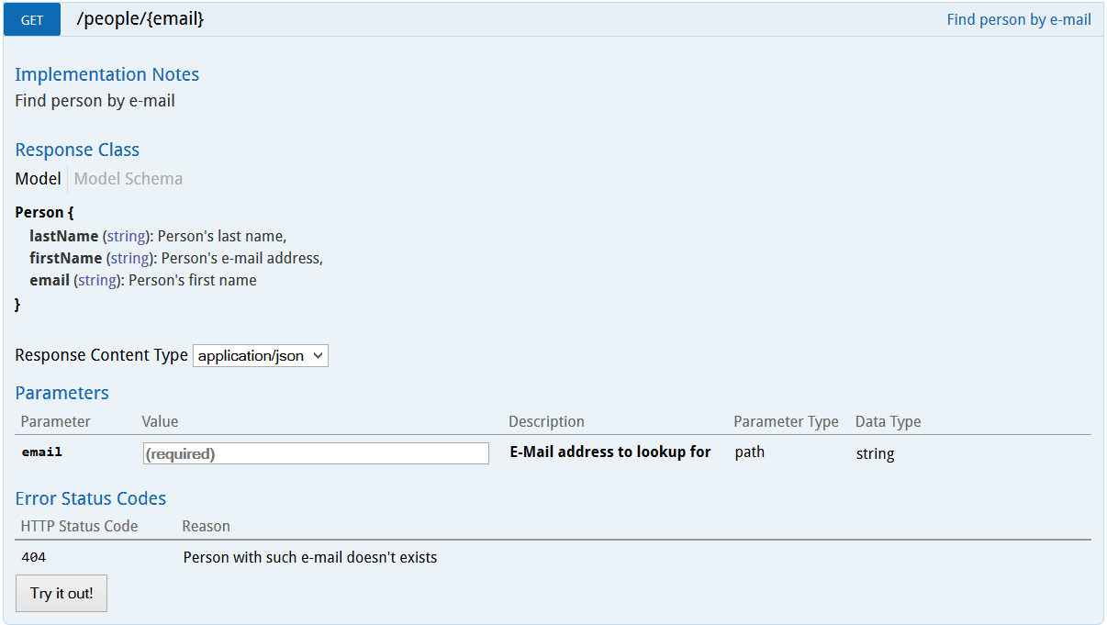Click the 'E-Mail address to lookup for' description
1107x625 pixels.
point(609,452)
